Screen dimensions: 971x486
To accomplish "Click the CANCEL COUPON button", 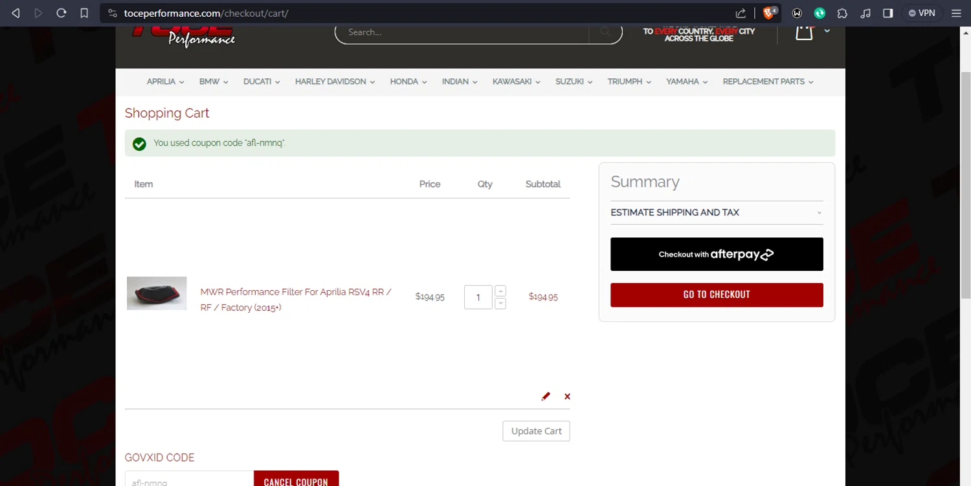I will point(296,479).
